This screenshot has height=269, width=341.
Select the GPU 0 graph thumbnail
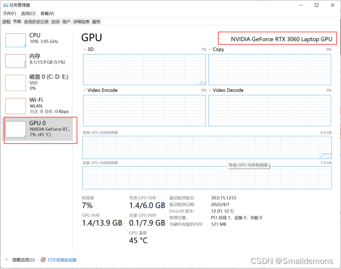point(16,129)
